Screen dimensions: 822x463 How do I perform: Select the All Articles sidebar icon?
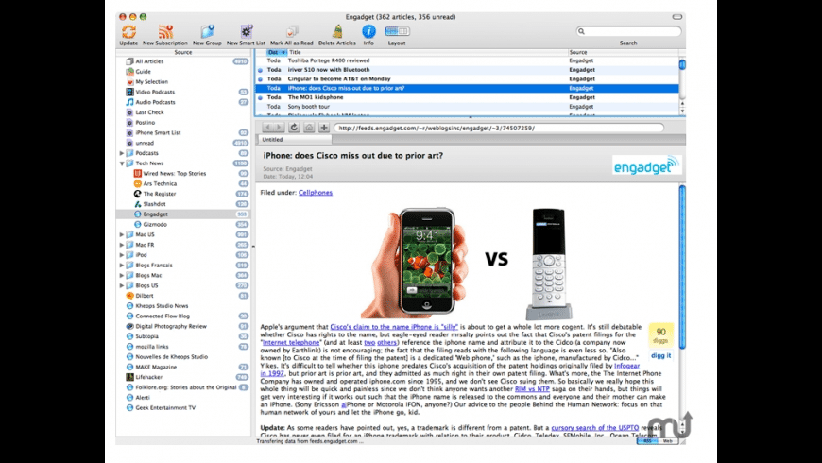pos(129,61)
